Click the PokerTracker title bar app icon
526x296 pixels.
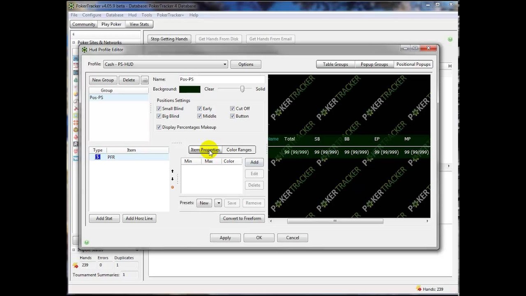pos(72,6)
